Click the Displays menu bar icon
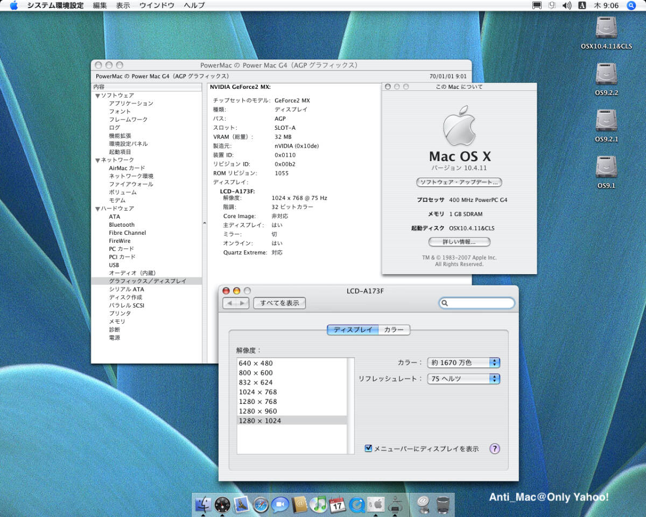Viewport: 646px width, 517px height. pos(537,5)
